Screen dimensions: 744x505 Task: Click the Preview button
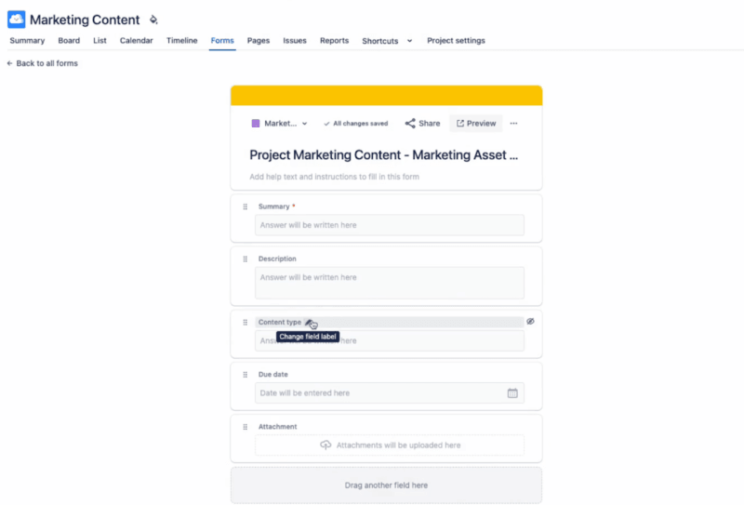coord(476,124)
